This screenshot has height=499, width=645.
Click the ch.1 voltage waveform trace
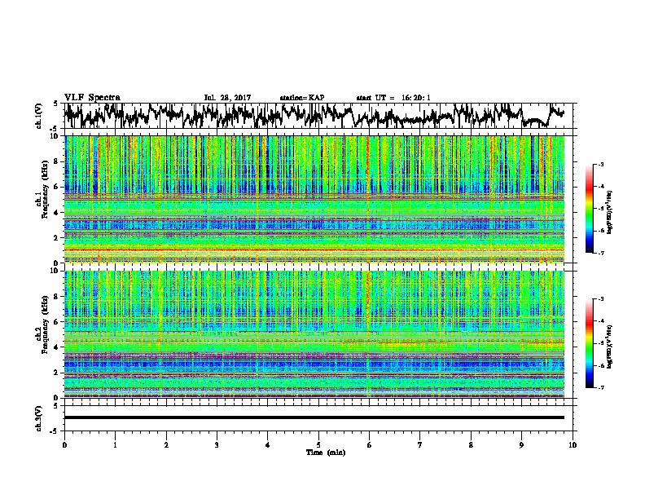pyautogui.click(x=314, y=116)
